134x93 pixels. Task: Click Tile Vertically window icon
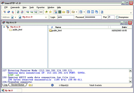click(93, 12)
